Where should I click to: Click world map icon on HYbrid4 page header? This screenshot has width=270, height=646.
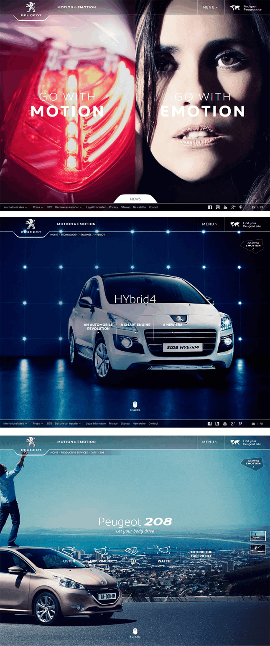tap(235, 224)
